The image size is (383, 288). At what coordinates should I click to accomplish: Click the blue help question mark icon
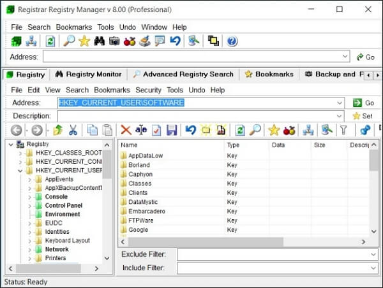tap(232, 41)
